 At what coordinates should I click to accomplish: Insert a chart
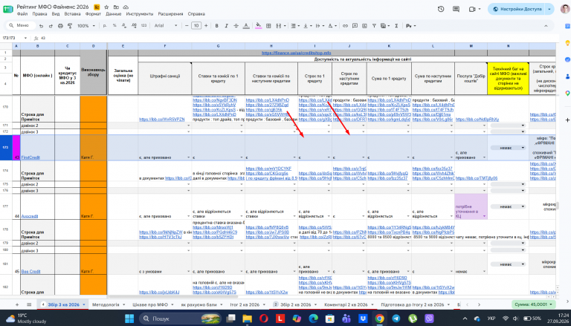click(364, 26)
